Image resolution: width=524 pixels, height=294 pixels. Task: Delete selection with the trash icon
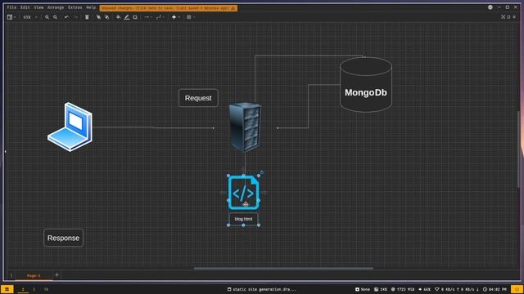coord(87,17)
